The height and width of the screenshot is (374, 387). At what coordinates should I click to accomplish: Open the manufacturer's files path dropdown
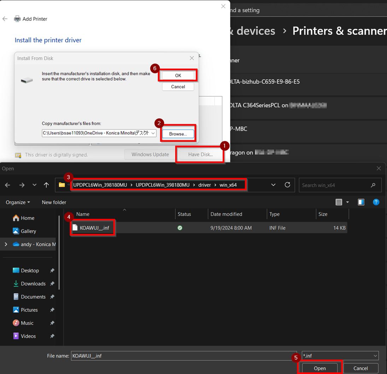pyautogui.click(x=153, y=133)
